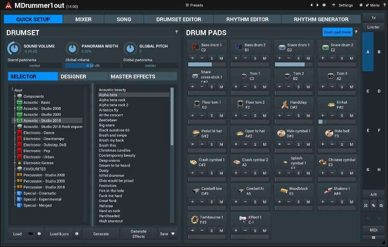The image size is (388, 247).
Task: Open the RHYTHM EDITOR tab
Action: pos(247,19)
